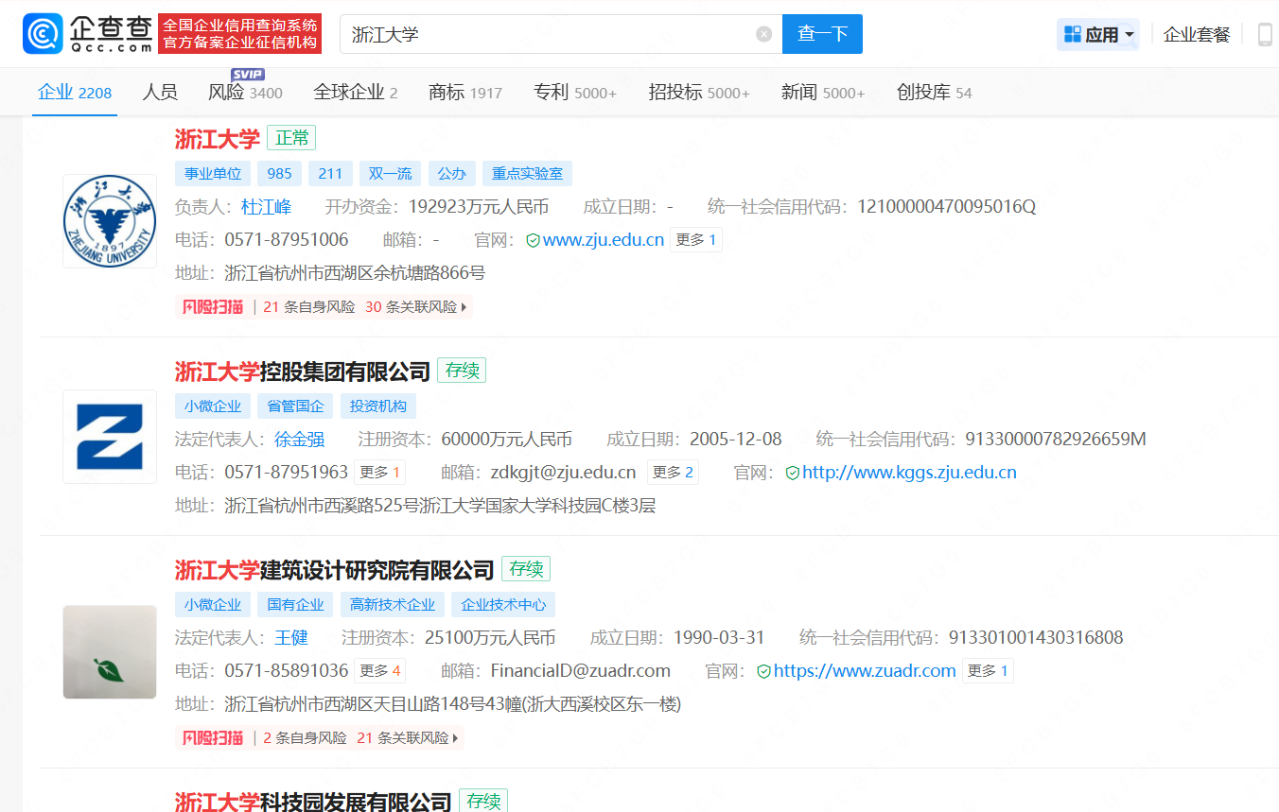The width and height of the screenshot is (1279, 812).
Task: Click credit code 12100000470095016Q
Action: tap(947, 207)
